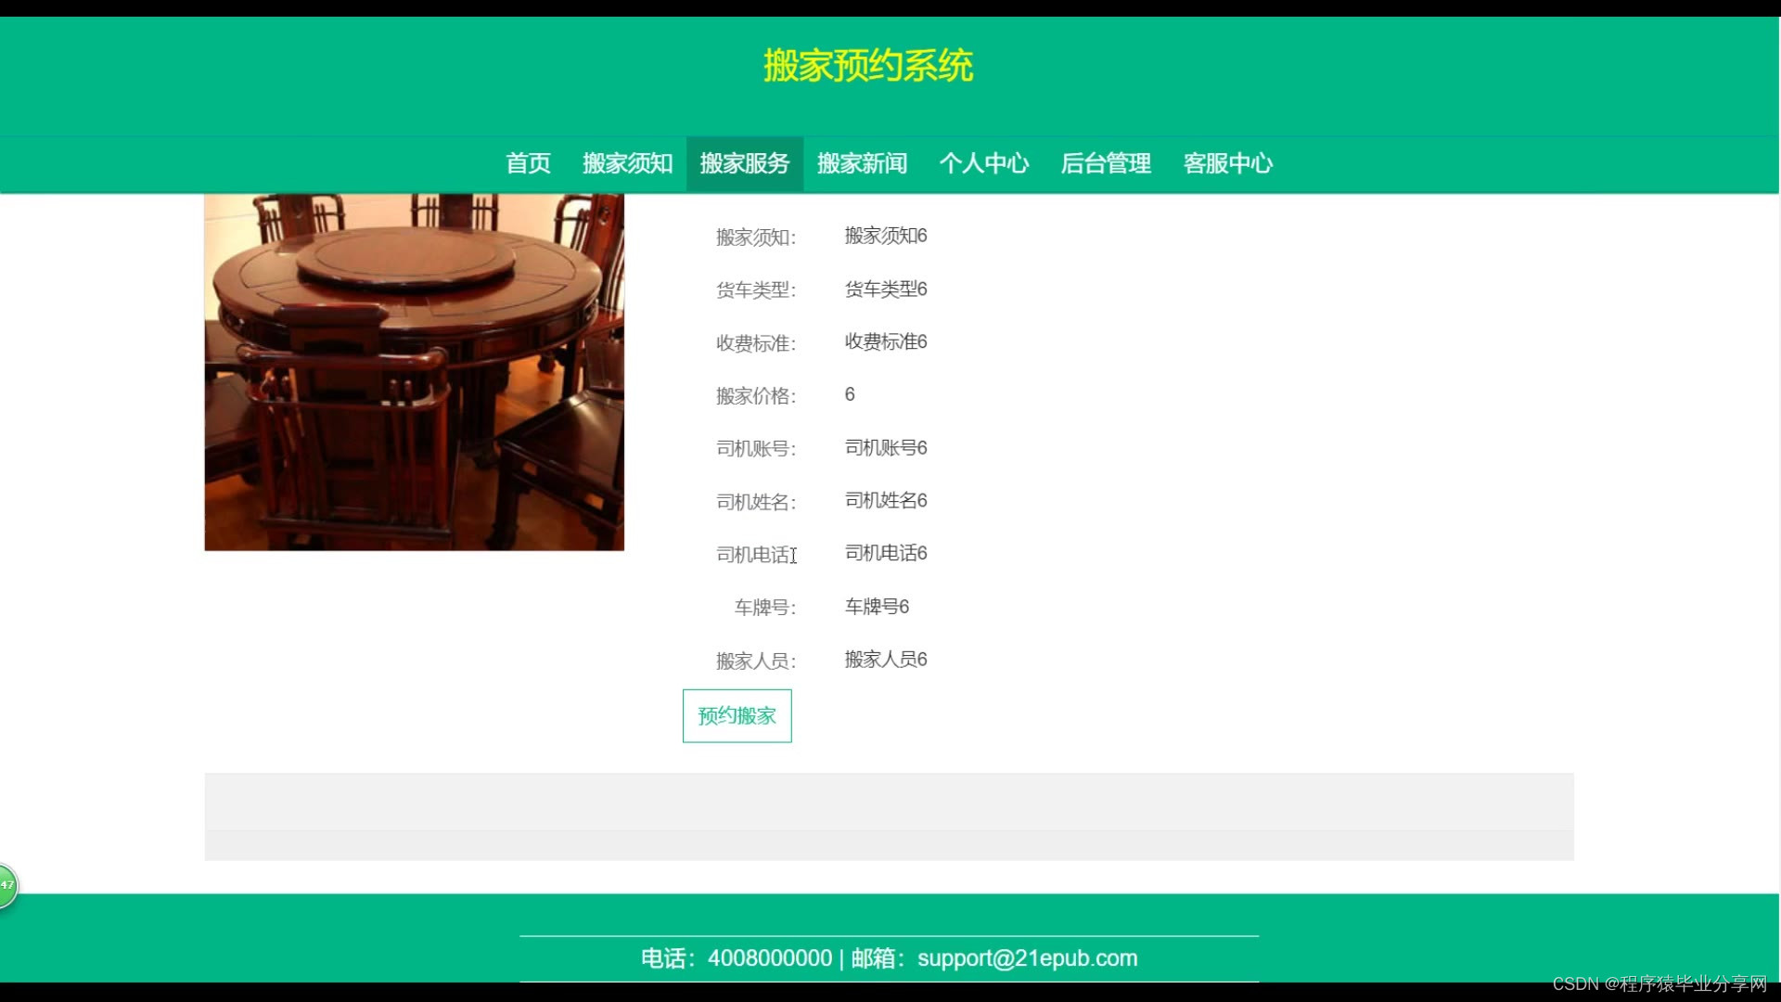Click phone number 4008000000 in footer

769,958
